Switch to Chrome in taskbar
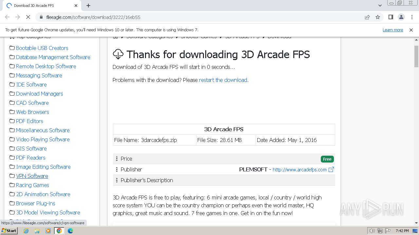 [x=59, y=231]
